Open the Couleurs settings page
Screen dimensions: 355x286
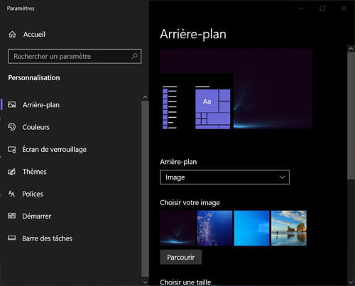click(x=35, y=127)
